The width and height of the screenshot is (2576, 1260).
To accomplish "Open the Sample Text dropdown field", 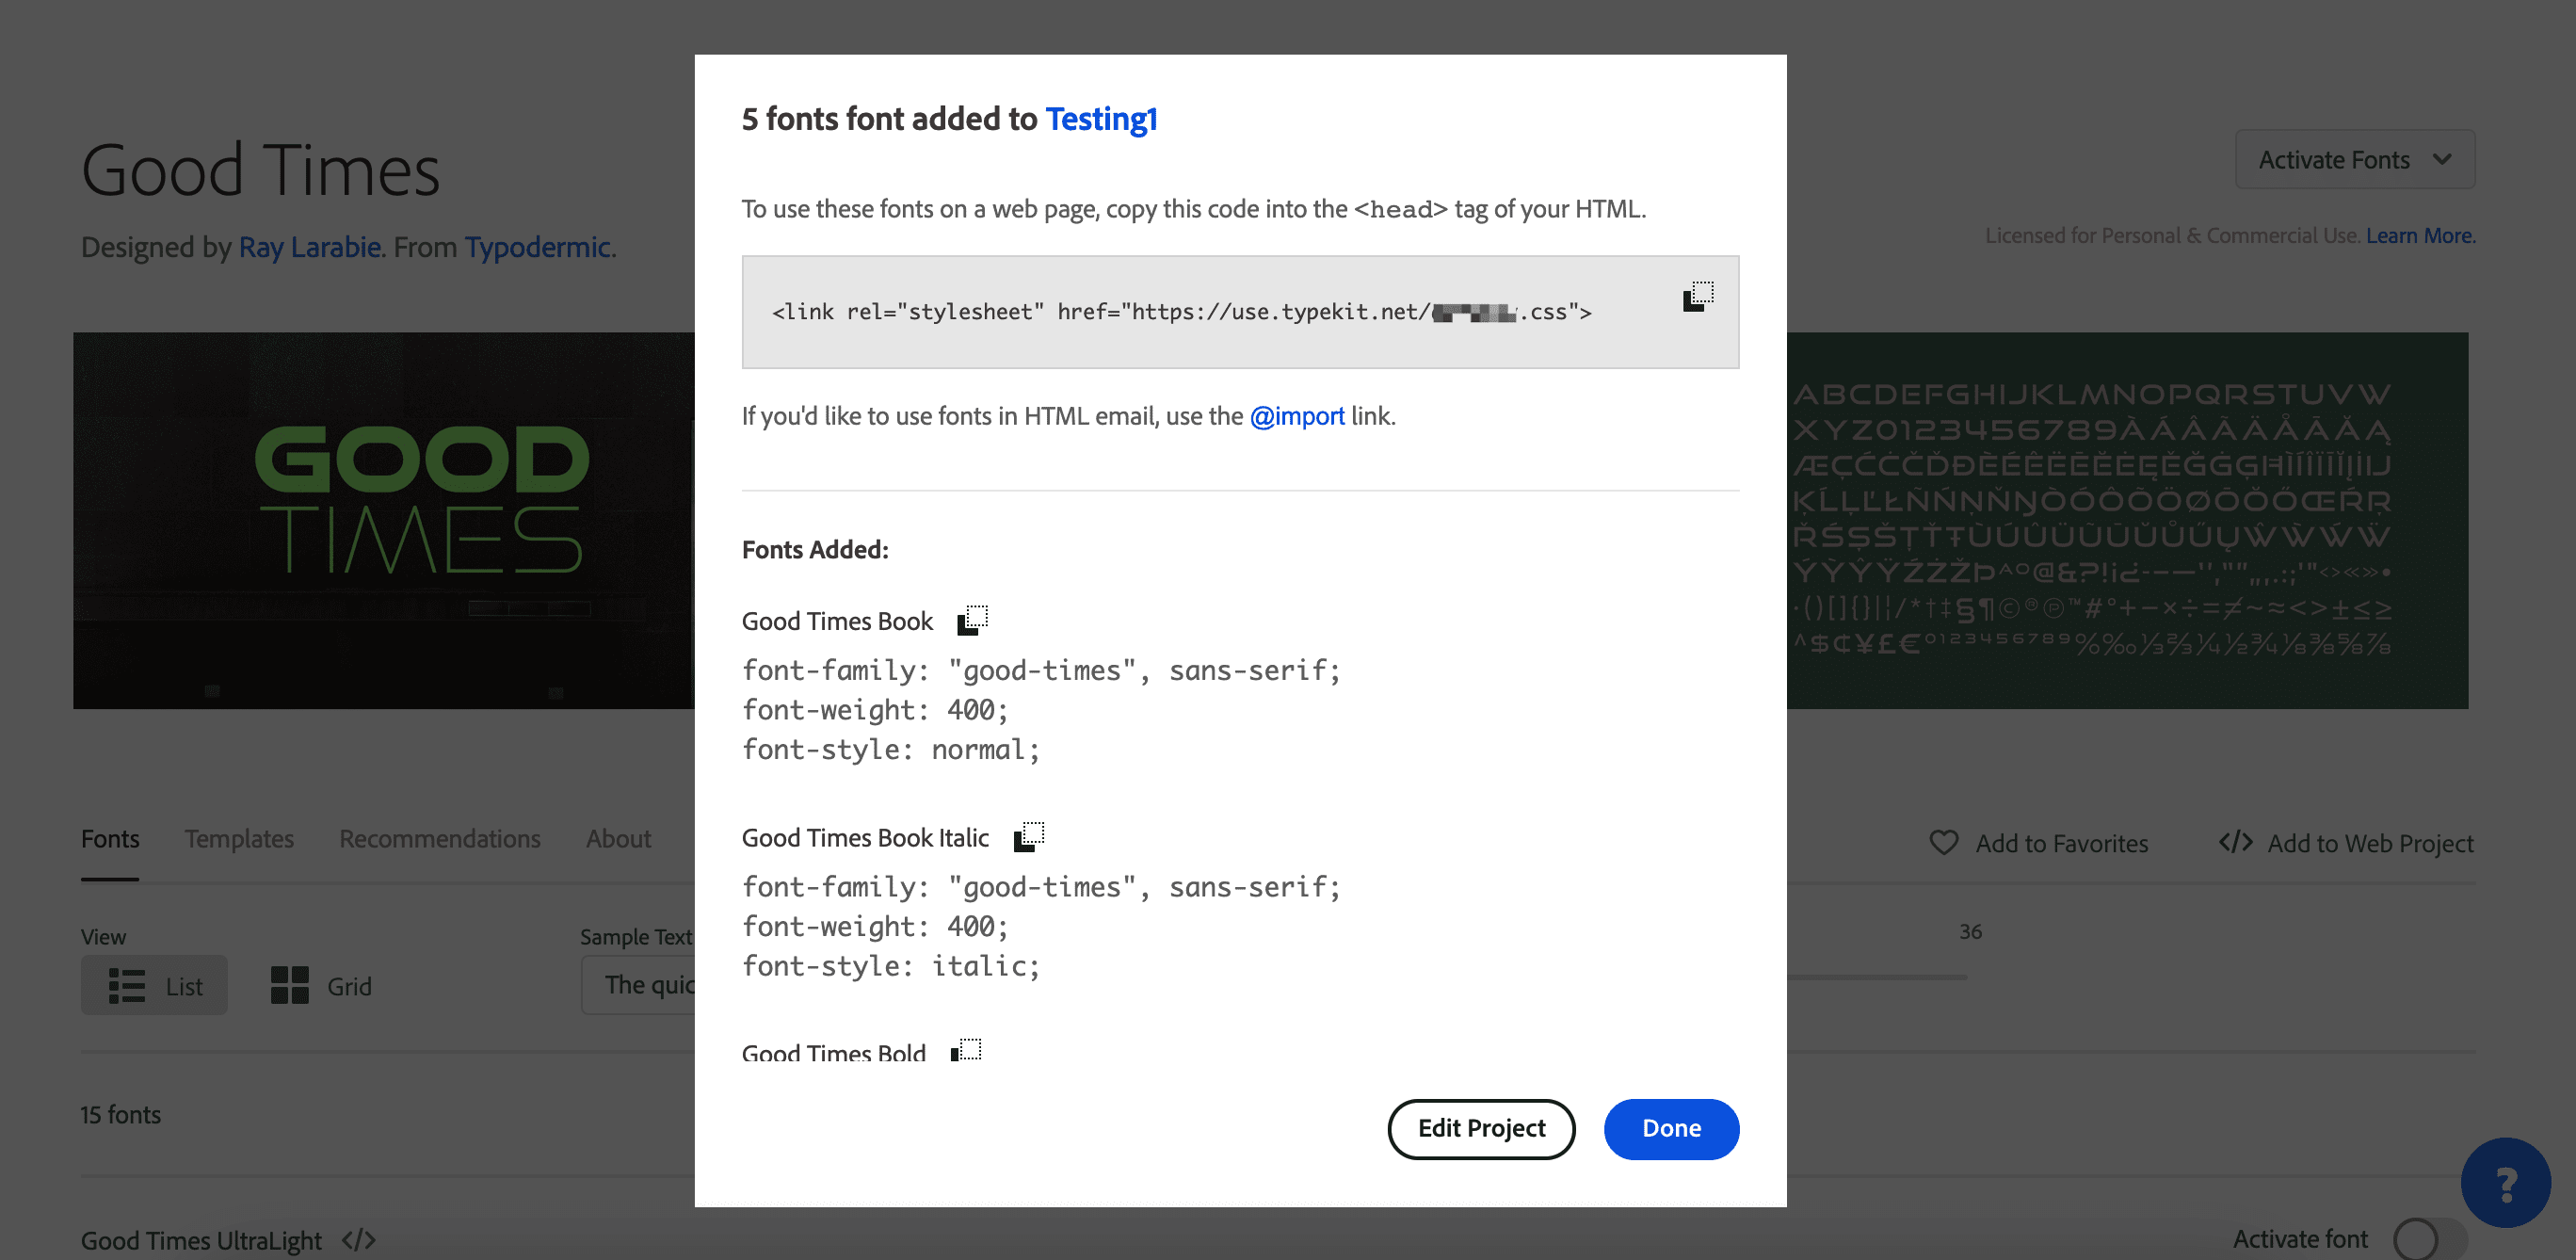I will coord(638,985).
